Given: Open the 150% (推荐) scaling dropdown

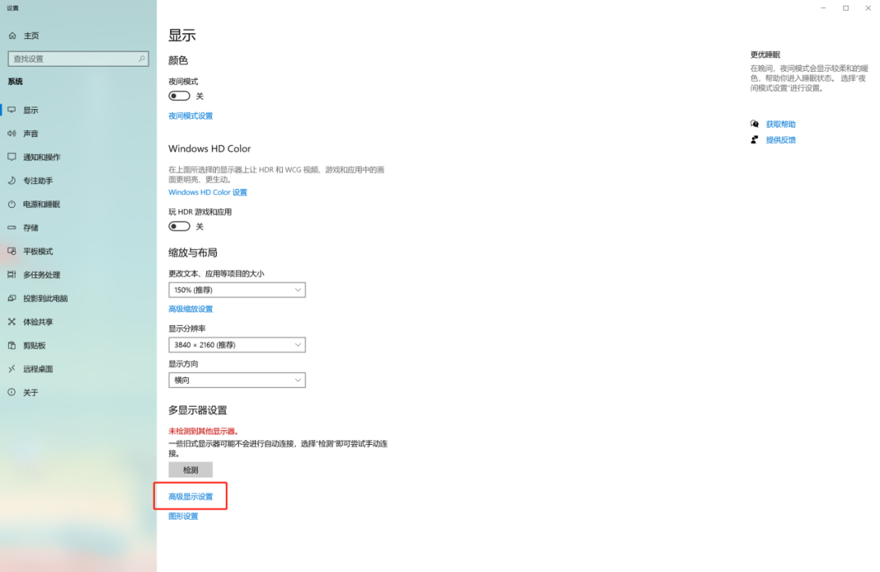Looking at the screenshot, I should (x=237, y=289).
